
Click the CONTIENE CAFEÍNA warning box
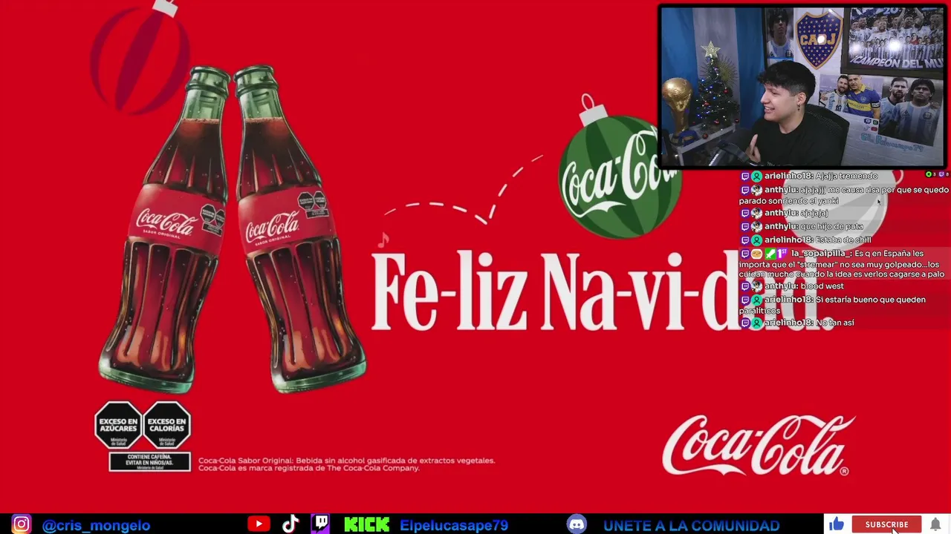(150, 461)
